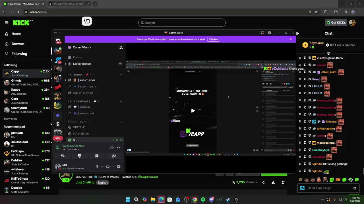
Task: Dismiss the Streamer Mode banner
Action: (291, 39)
